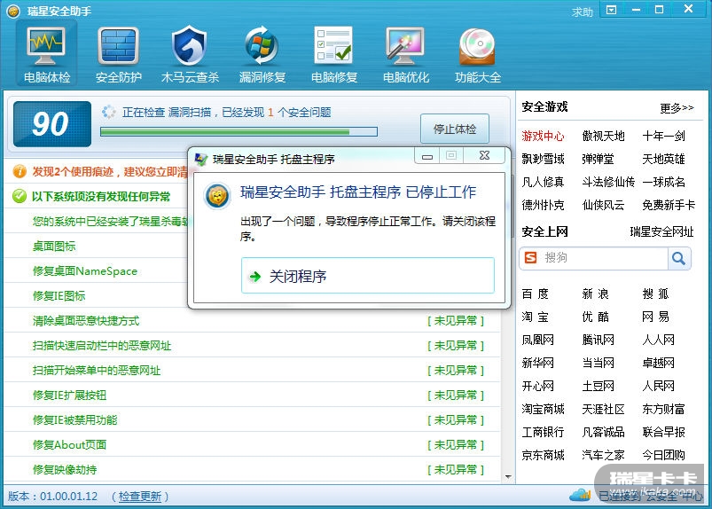Viewport: 712px width, 509px height.
Task: Click the score 90 badge
Action: tap(52, 124)
